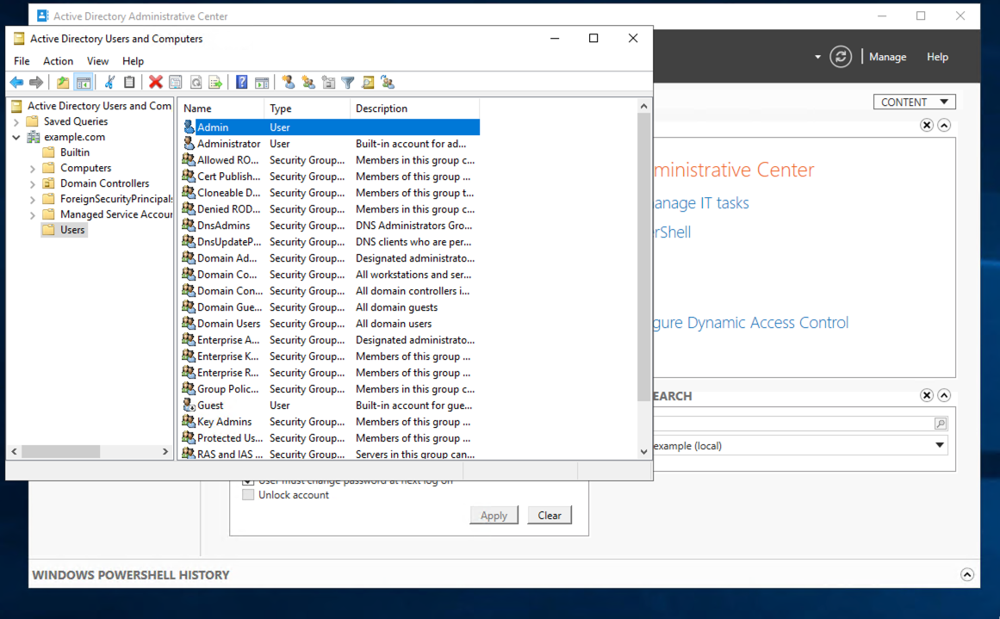Expand the Windows PowerShell History panel

(966, 574)
